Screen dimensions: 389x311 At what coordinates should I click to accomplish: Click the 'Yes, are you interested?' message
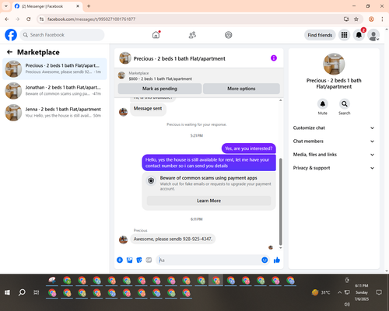pos(248,149)
